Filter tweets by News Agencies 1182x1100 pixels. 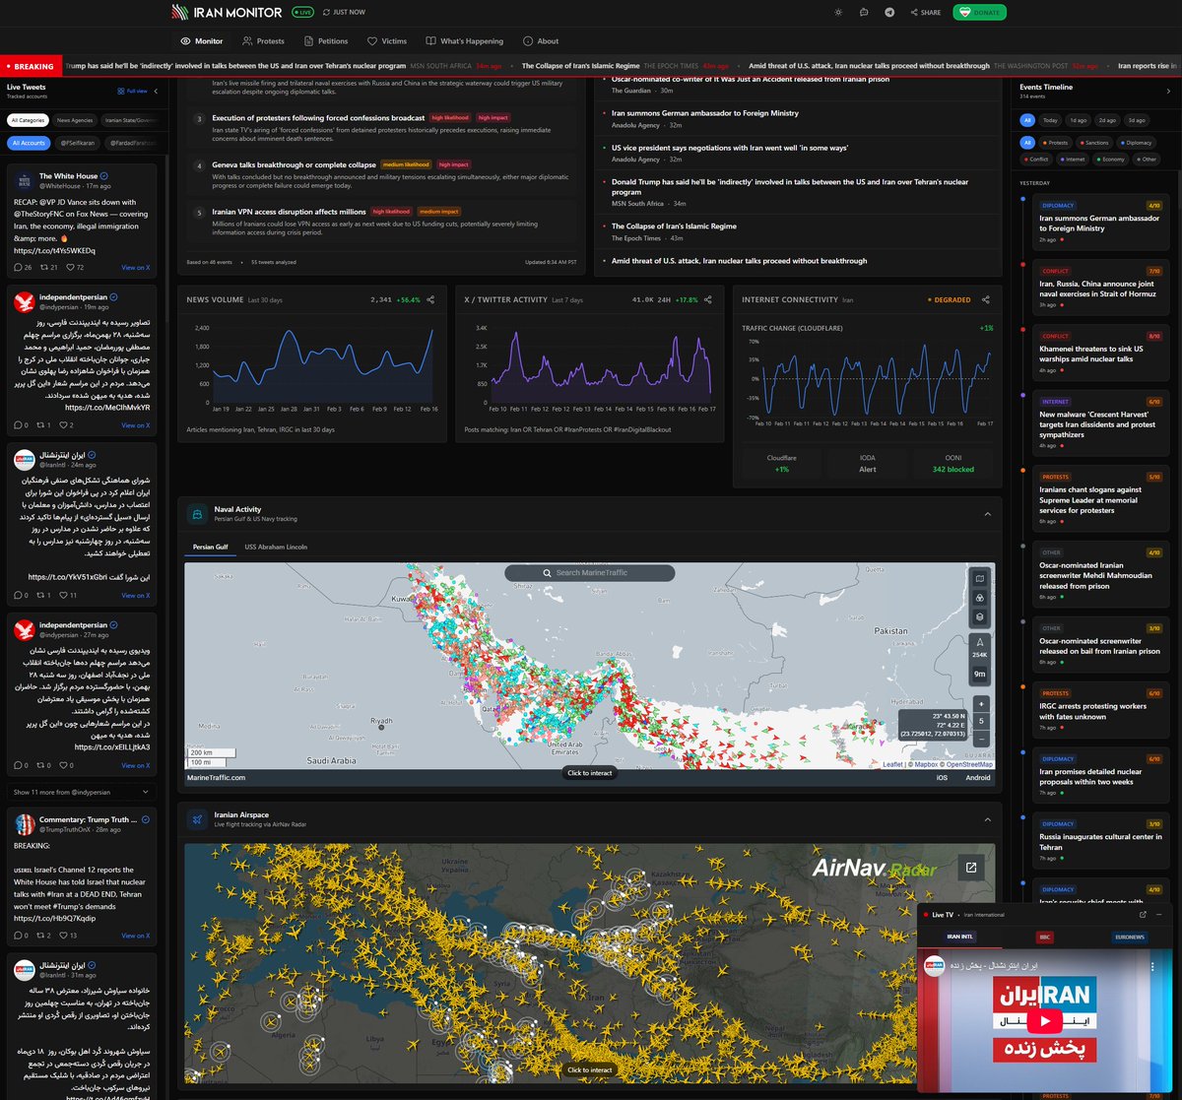pos(75,120)
